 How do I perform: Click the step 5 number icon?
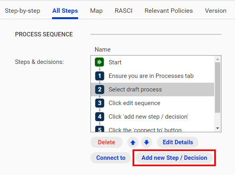[100, 129]
